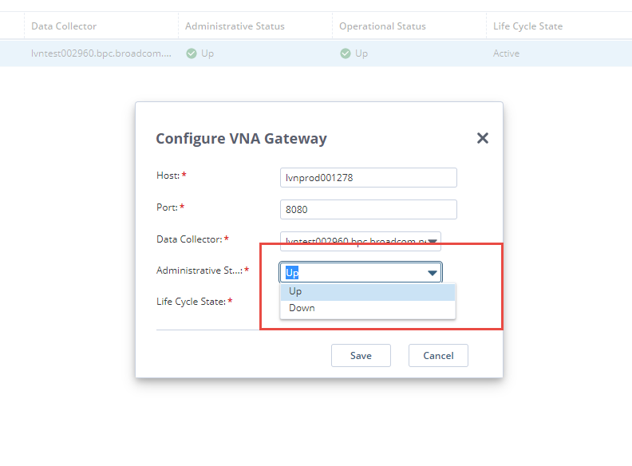Screen dimensions: 632x466
Task: Focus the Host input field
Action: [368, 177]
